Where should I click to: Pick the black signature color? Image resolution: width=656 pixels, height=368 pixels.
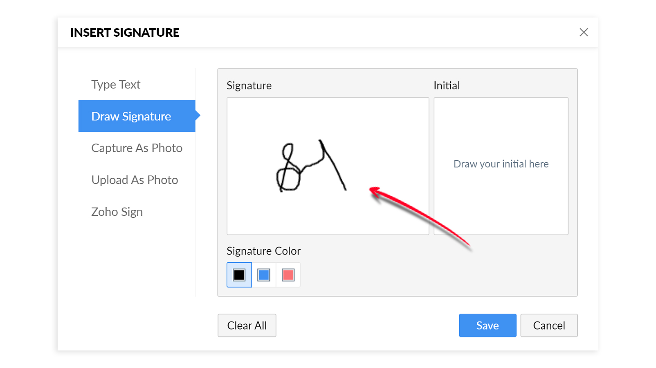239,275
